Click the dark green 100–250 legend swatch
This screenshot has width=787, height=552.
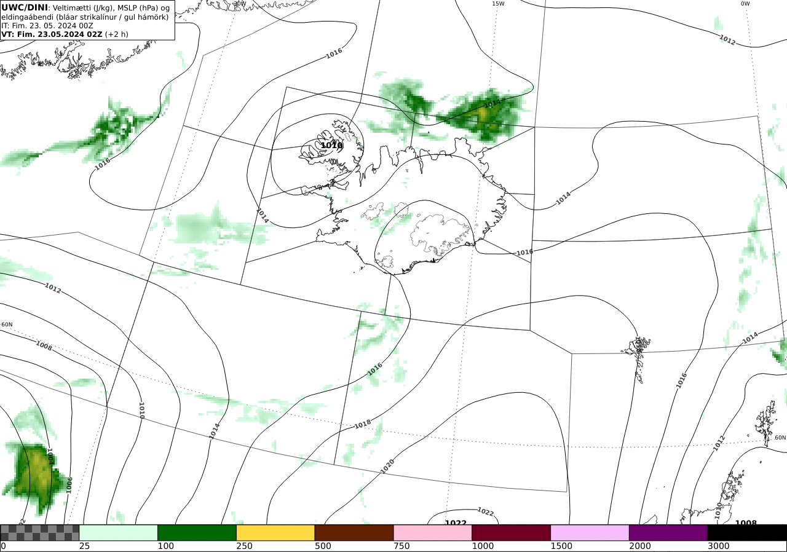click(x=197, y=532)
